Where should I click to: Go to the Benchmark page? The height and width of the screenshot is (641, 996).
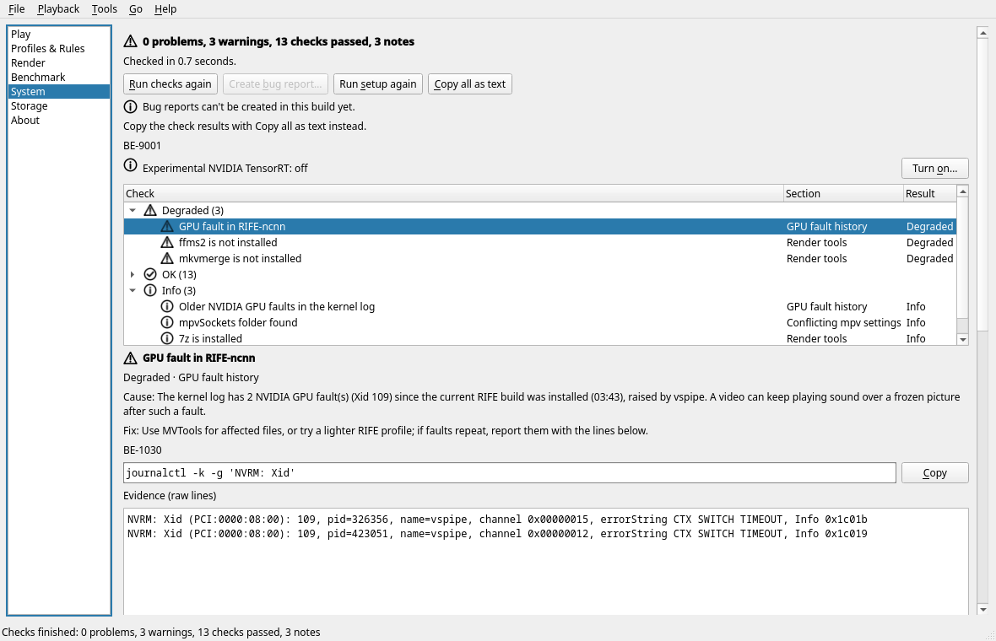[59, 77]
